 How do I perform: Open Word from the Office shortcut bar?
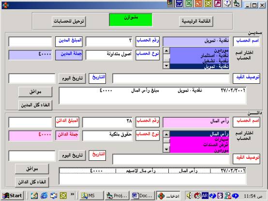tap(179, 3)
